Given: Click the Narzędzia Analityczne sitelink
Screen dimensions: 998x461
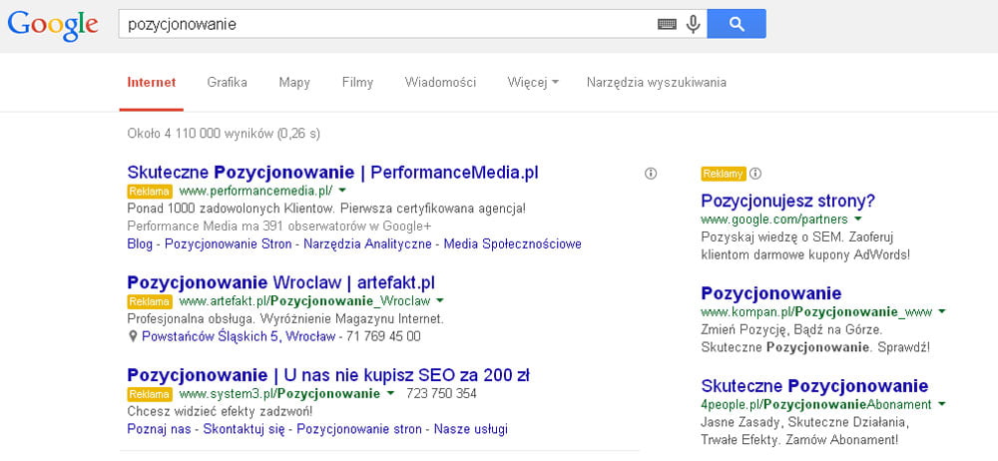Looking at the screenshot, I should [367, 243].
